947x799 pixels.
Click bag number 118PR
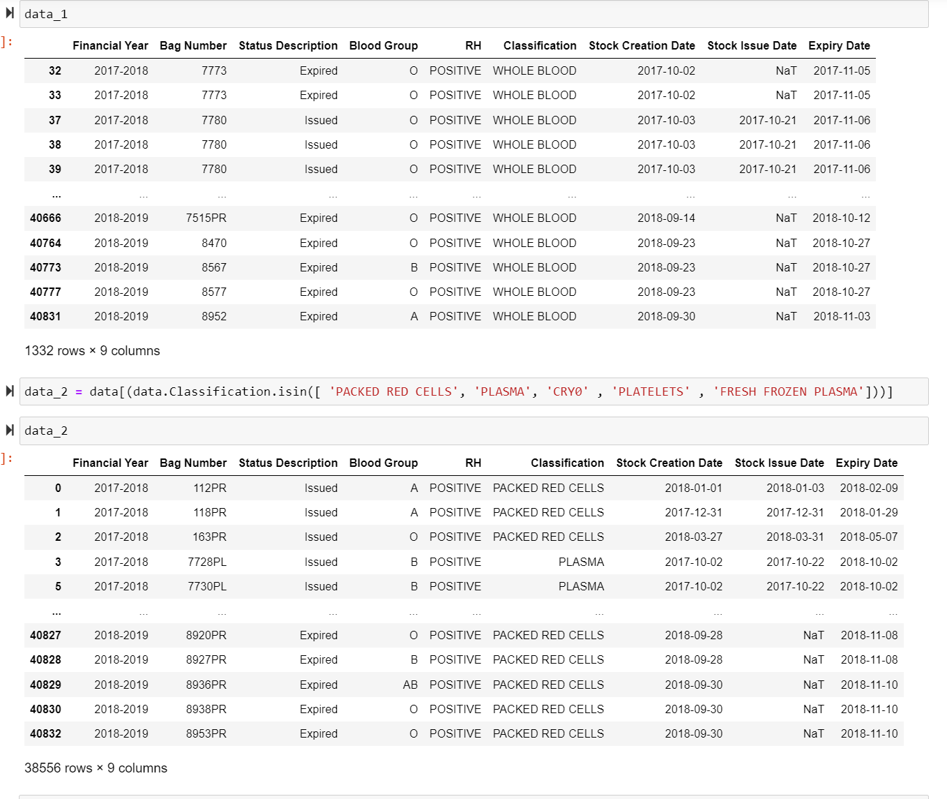210,512
